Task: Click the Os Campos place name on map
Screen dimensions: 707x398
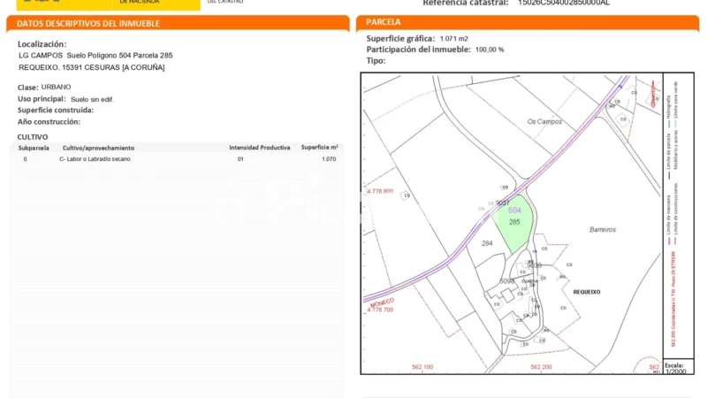Action: click(x=544, y=121)
